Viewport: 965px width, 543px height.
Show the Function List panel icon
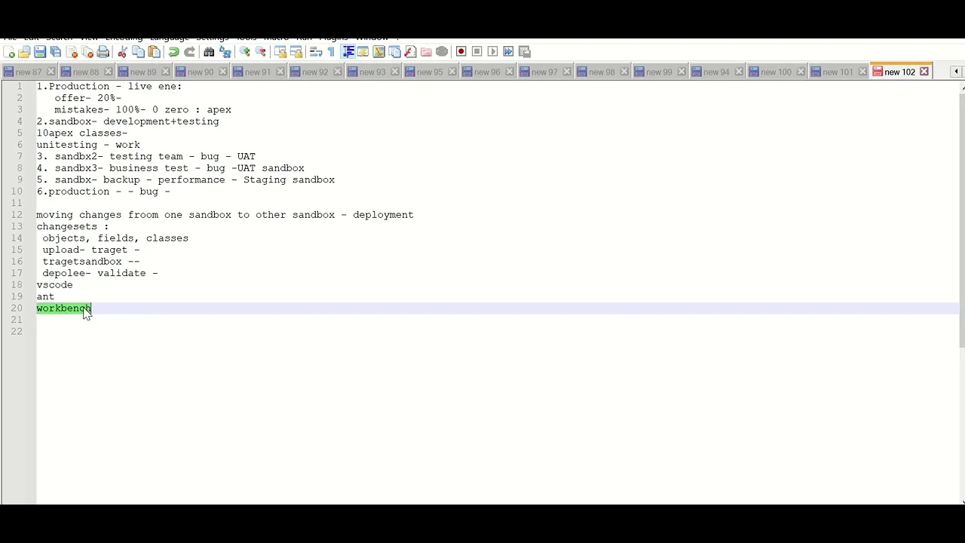(411, 51)
